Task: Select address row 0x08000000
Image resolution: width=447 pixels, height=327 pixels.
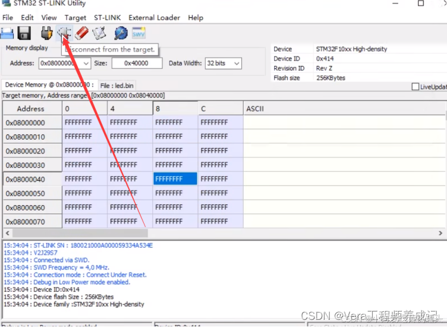Action: (32, 122)
